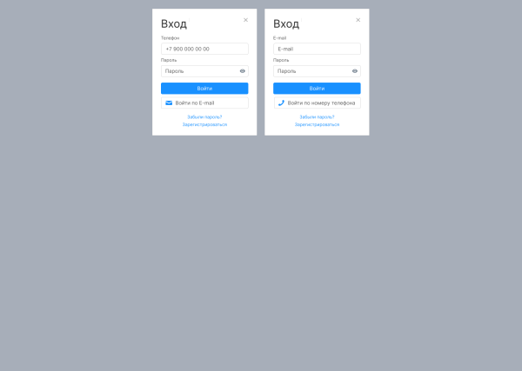Click the Вход heading of the email dialog
This screenshot has height=371, width=522.
tap(286, 24)
